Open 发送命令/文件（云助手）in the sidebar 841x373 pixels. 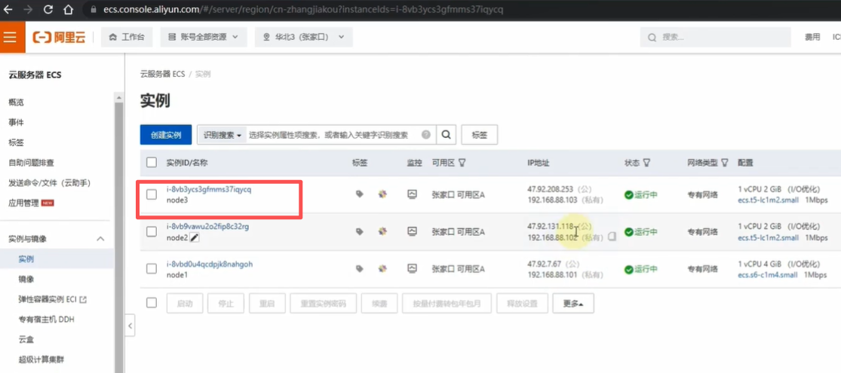click(49, 183)
